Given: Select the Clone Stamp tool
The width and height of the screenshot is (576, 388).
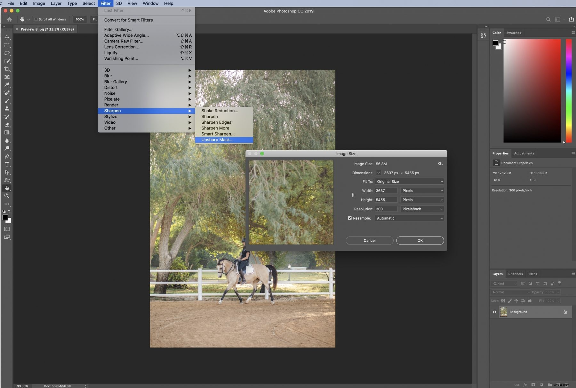Looking at the screenshot, I should click(7, 109).
